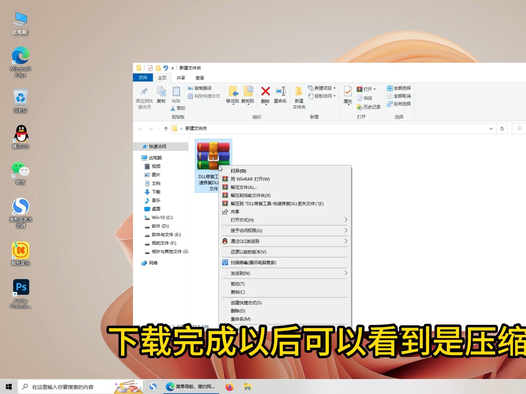
Task: Open the 新建项目 dropdown
Action: point(322,88)
